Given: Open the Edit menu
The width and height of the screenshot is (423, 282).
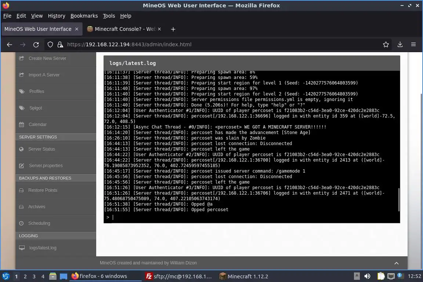Looking at the screenshot, I should point(21,16).
